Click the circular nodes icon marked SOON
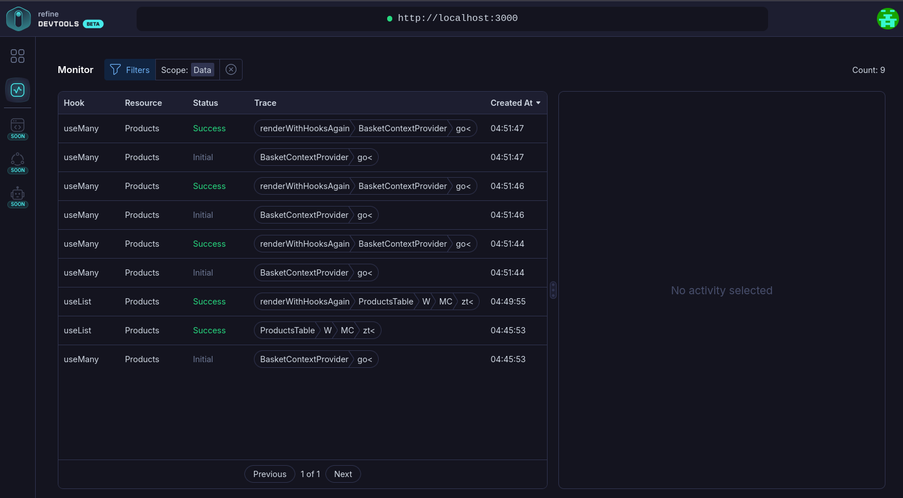 pyautogui.click(x=18, y=162)
